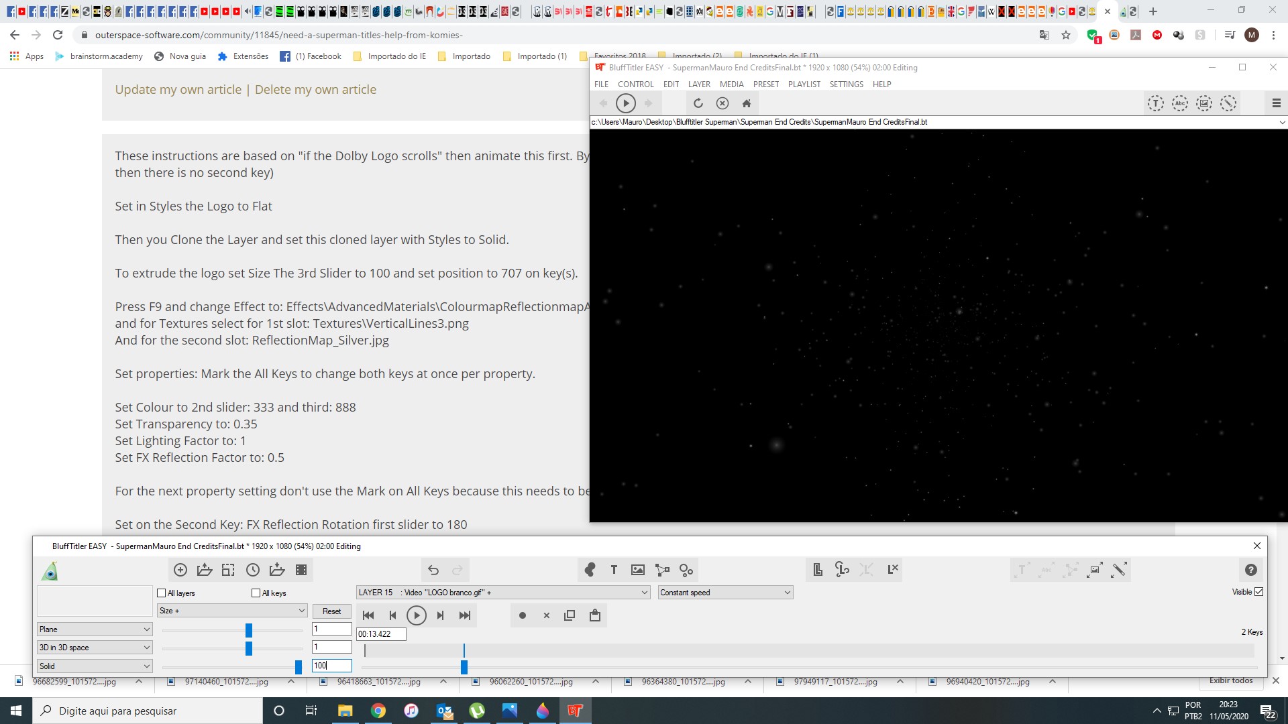Click the home icon in render window
The image size is (1288, 724).
pyautogui.click(x=746, y=103)
